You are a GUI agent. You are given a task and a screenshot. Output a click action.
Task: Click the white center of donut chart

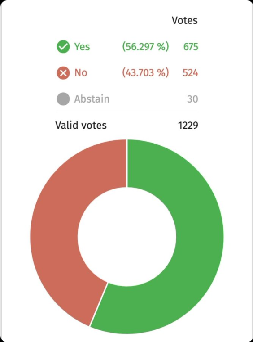[126, 237]
